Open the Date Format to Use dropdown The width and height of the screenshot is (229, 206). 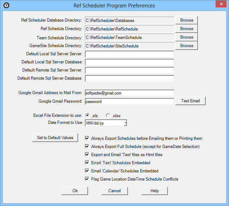125,123
